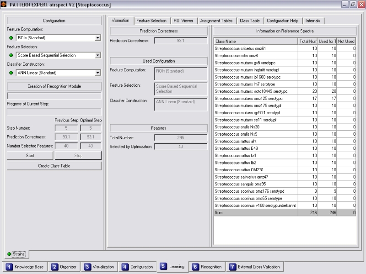Image resolution: width=366 pixels, height=274 pixels.
Task: Click the Total Number features field
Action: [x=181, y=137]
